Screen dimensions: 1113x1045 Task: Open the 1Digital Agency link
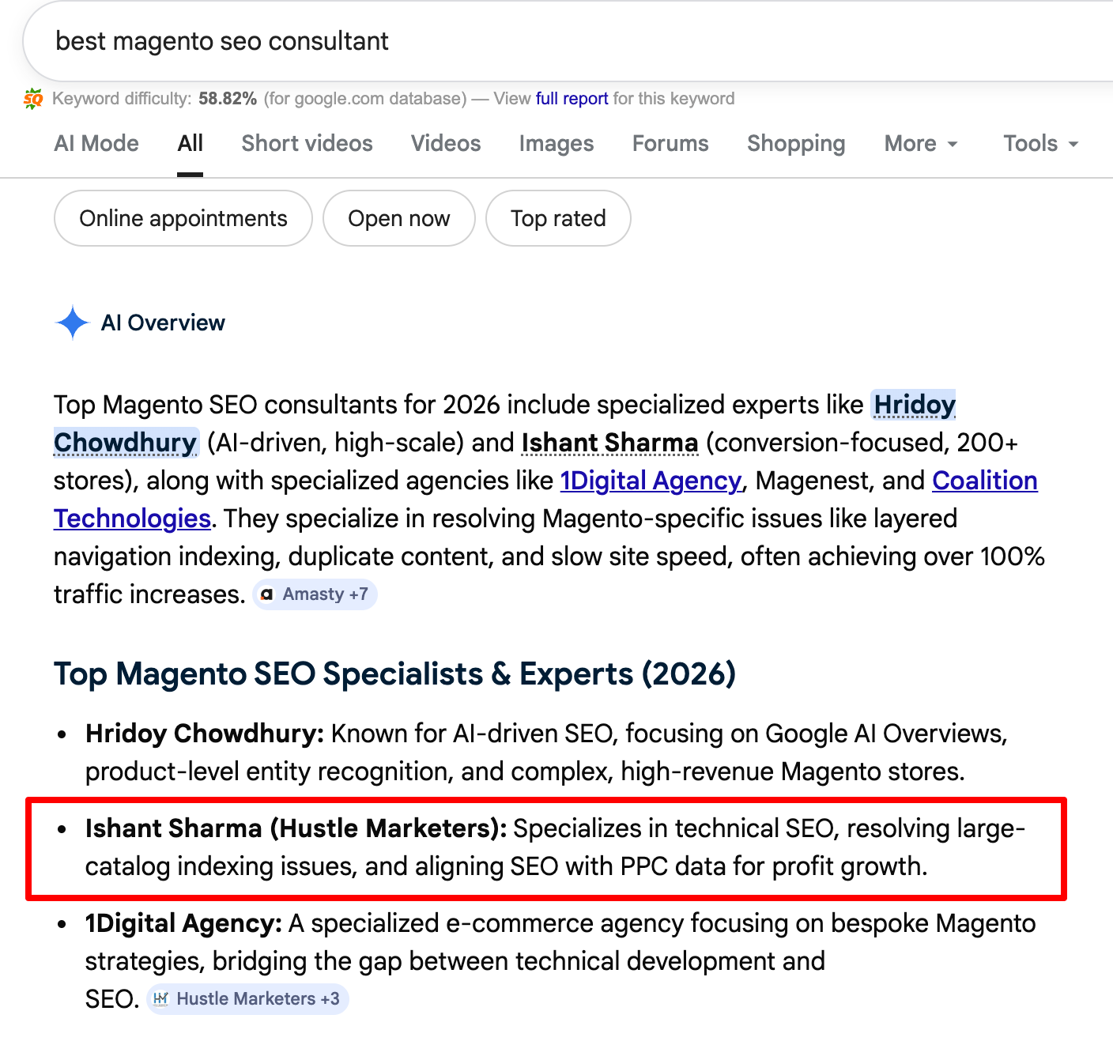[x=651, y=481]
